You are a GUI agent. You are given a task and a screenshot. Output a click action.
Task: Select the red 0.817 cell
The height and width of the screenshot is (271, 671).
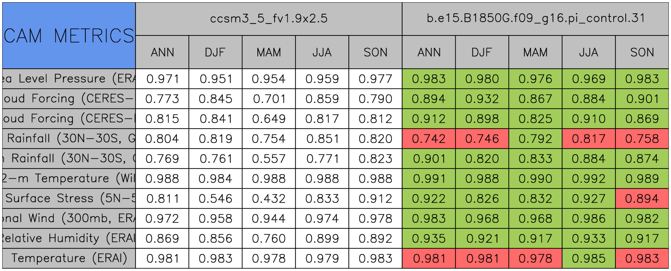click(x=589, y=138)
